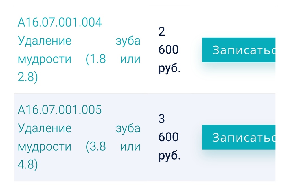
Task: Select the 600 figure in the 3 600 price
Action: click(168, 137)
